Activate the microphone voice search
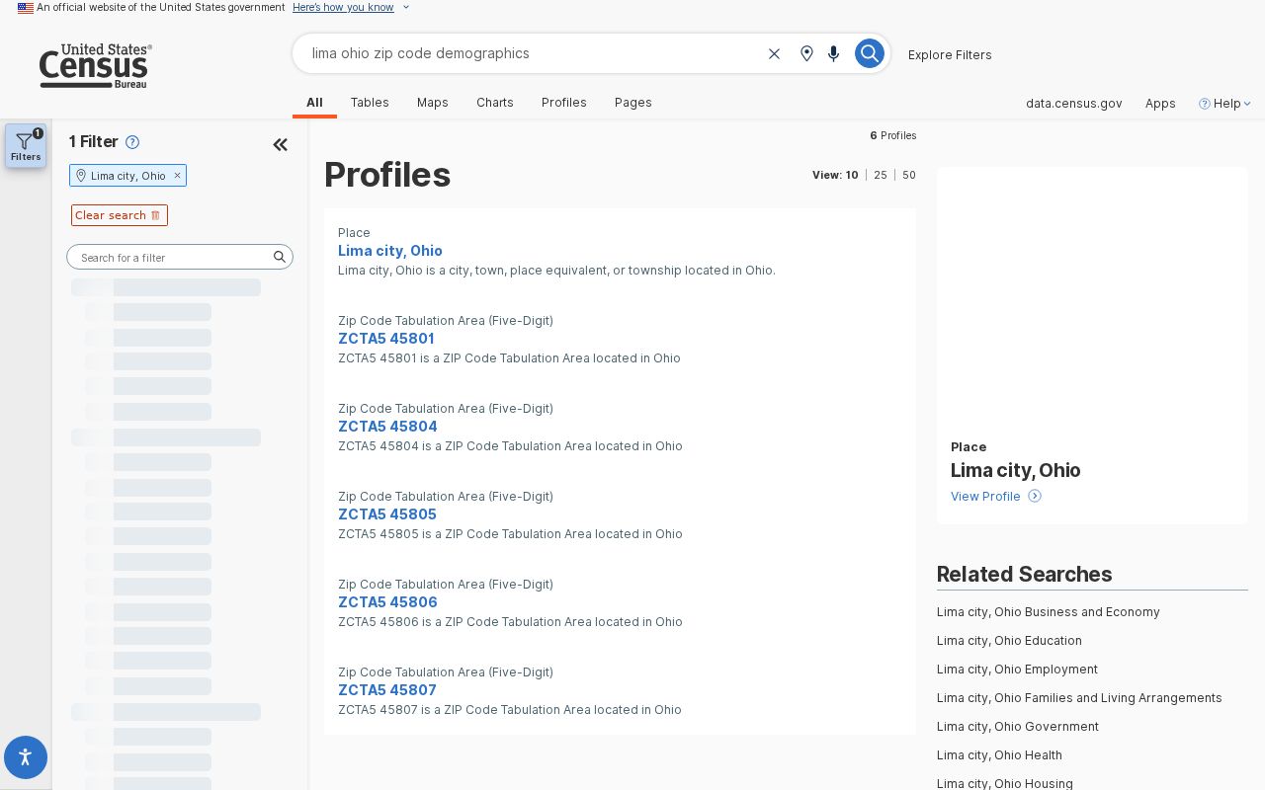 tap(834, 53)
